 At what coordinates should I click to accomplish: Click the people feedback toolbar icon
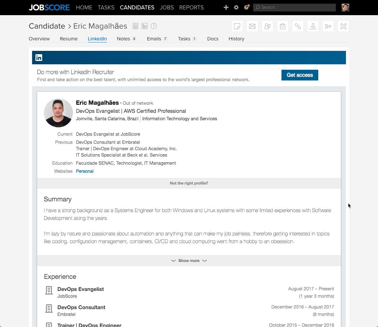(x=267, y=26)
